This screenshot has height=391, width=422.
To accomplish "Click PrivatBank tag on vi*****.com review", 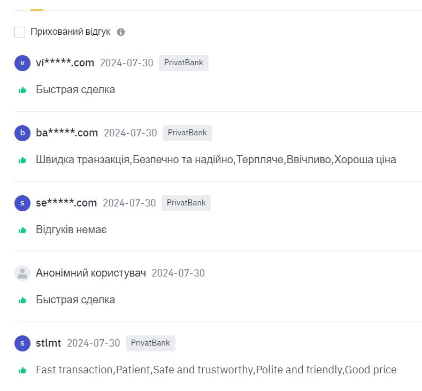I will point(183,63).
